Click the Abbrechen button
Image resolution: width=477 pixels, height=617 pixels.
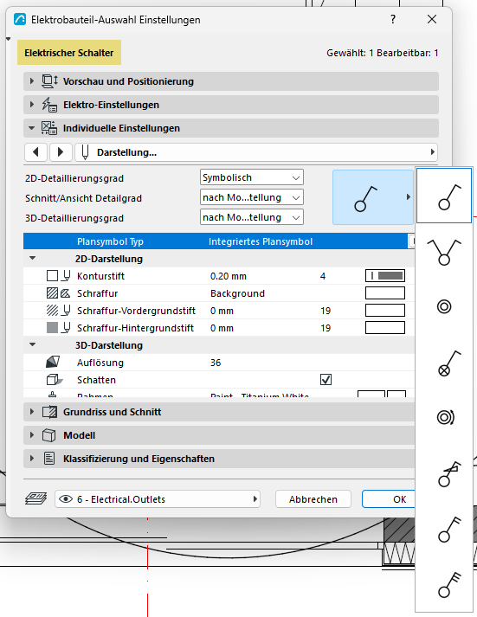tap(313, 499)
